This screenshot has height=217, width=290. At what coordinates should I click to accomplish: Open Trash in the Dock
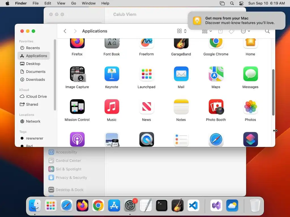pos(255,206)
